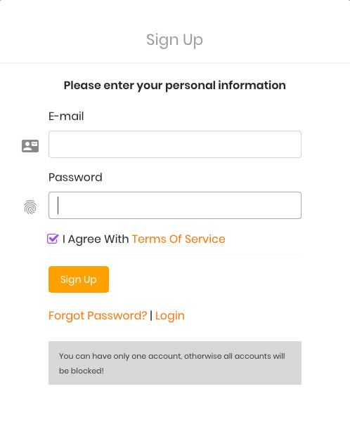Click the separator bar between Forgot Password and Login
Viewport: 350px width, 436px height.
(151, 316)
